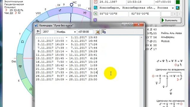Select the Scorpio sign on the chart
Viewport: 190px width, 107px height.
click(37, 21)
